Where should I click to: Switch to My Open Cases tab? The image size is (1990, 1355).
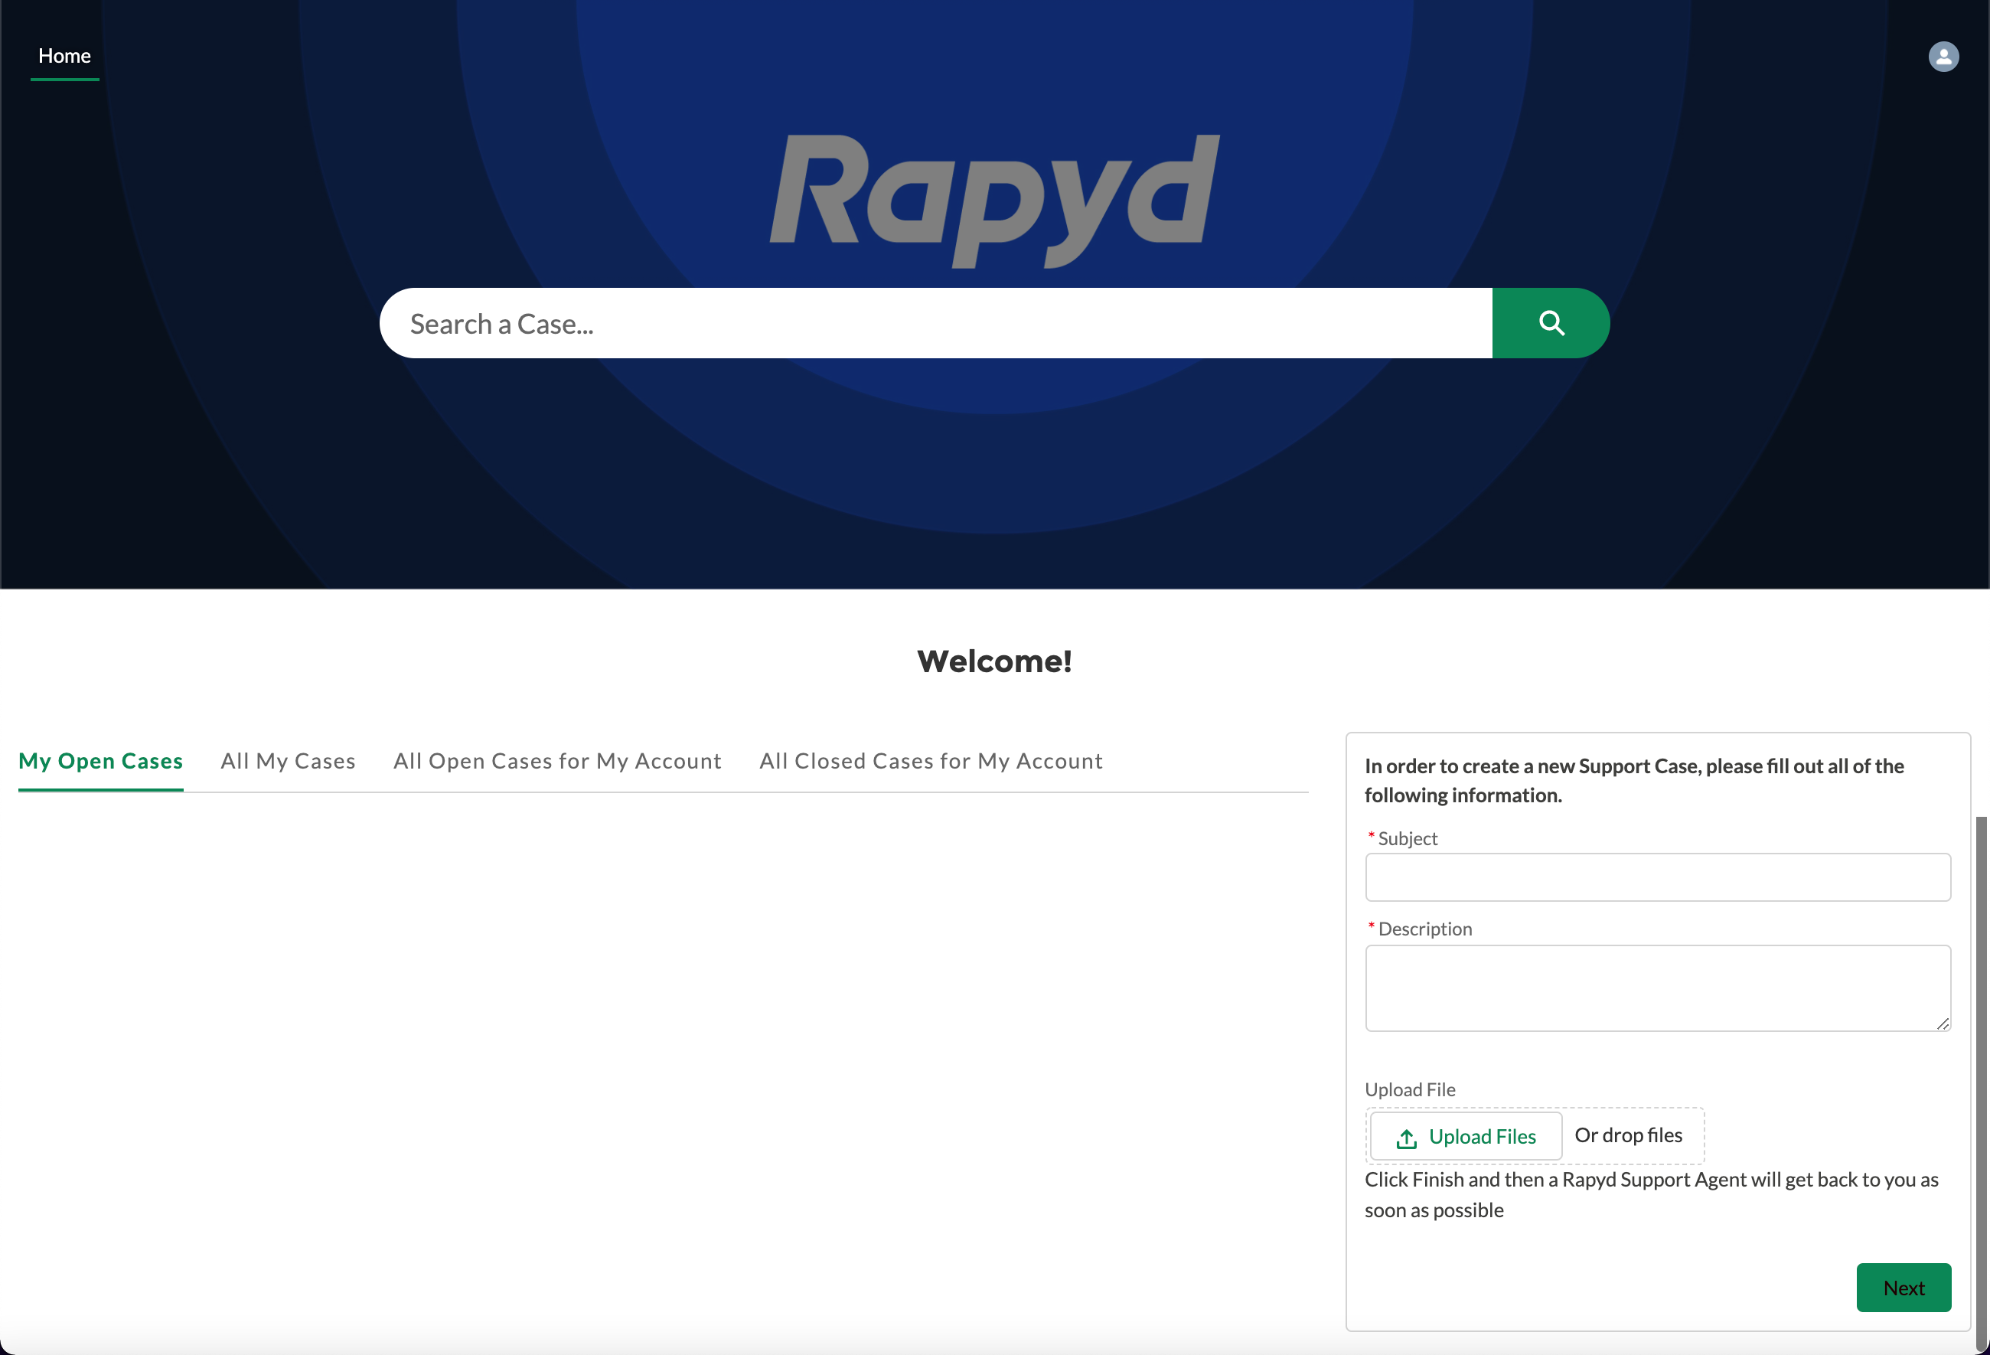(x=101, y=761)
